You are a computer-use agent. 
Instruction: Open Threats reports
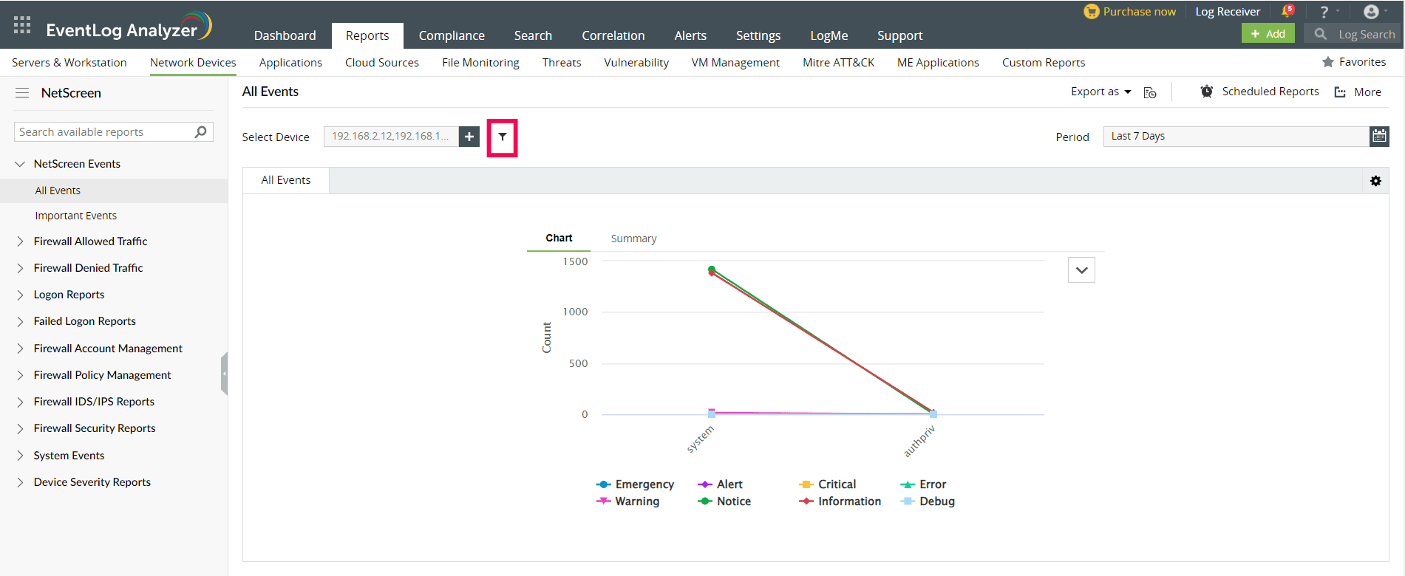point(562,63)
